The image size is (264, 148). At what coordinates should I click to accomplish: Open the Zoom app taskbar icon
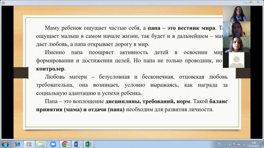pos(53,144)
